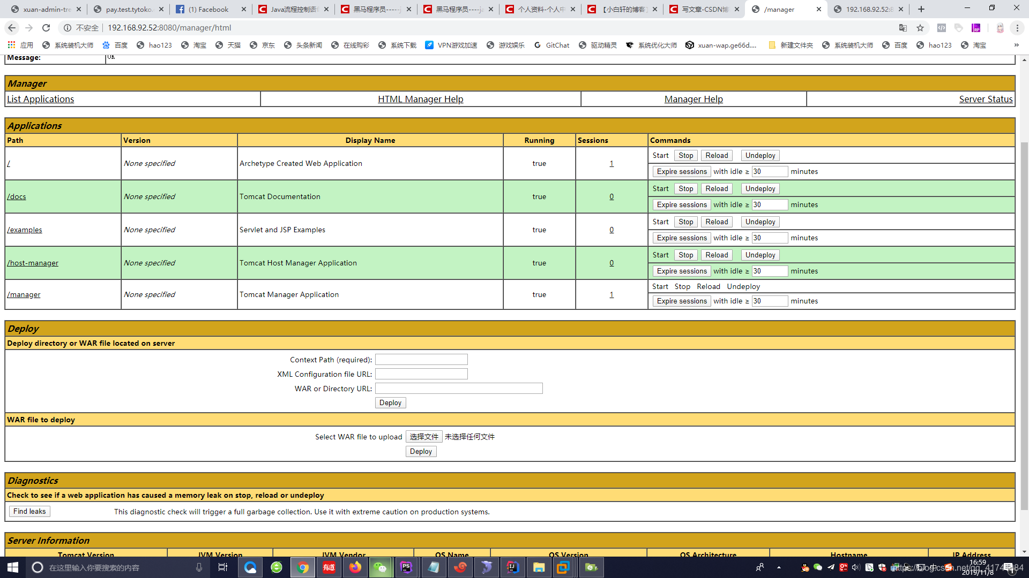Click the not-secure site info icon
Image resolution: width=1029 pixels, height=578 pixels.
(x=68, y=28)
